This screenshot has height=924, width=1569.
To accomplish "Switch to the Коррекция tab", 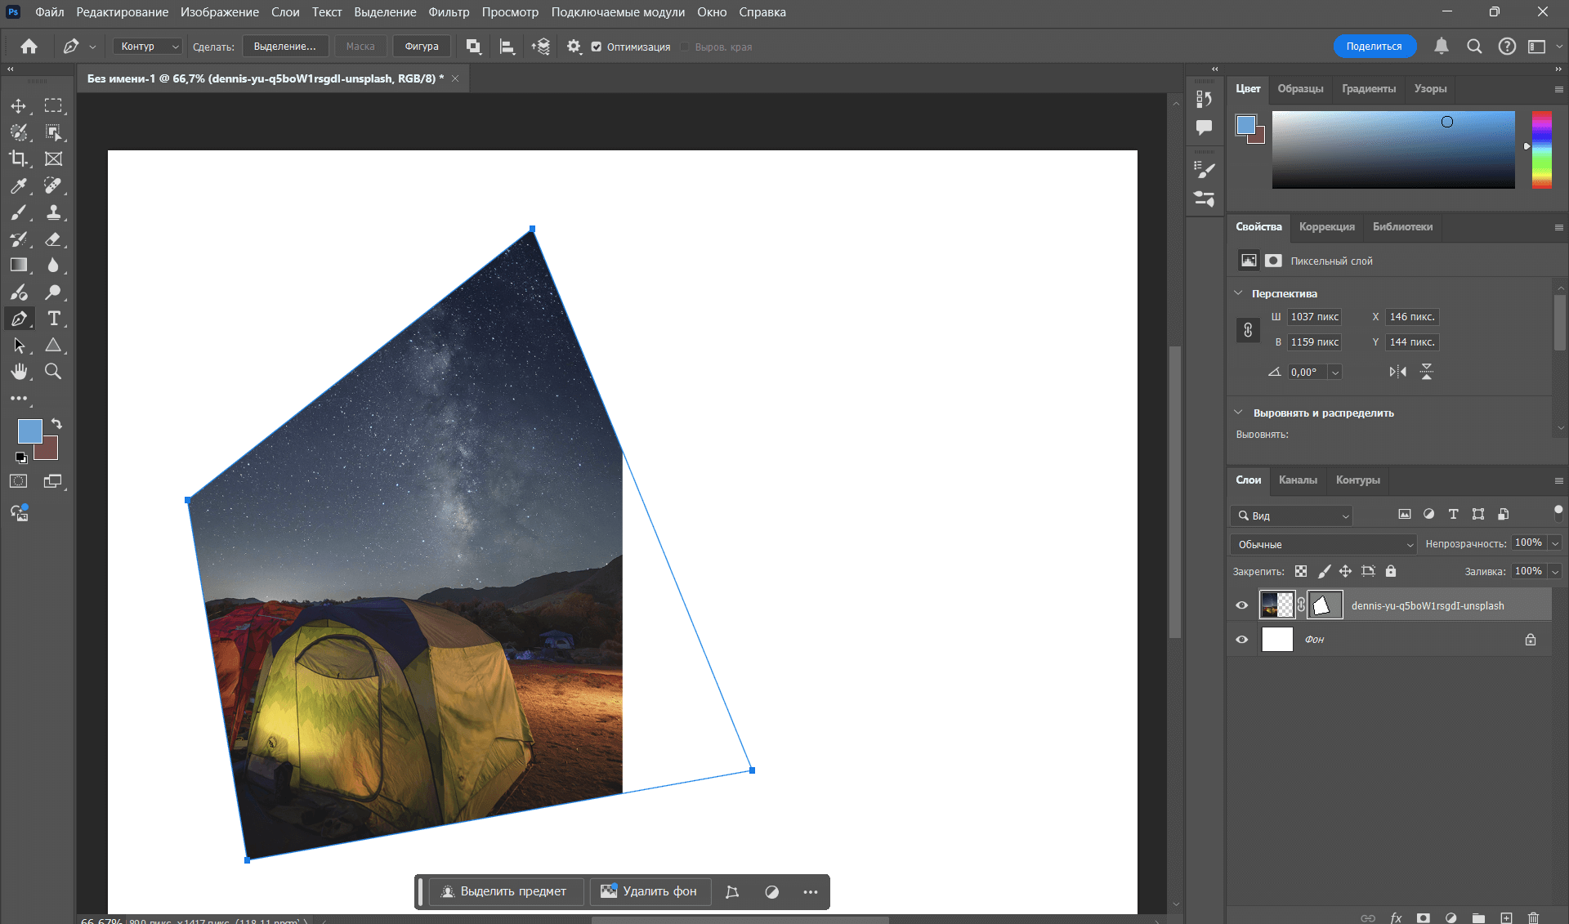I will click(x=1326, y=226).
